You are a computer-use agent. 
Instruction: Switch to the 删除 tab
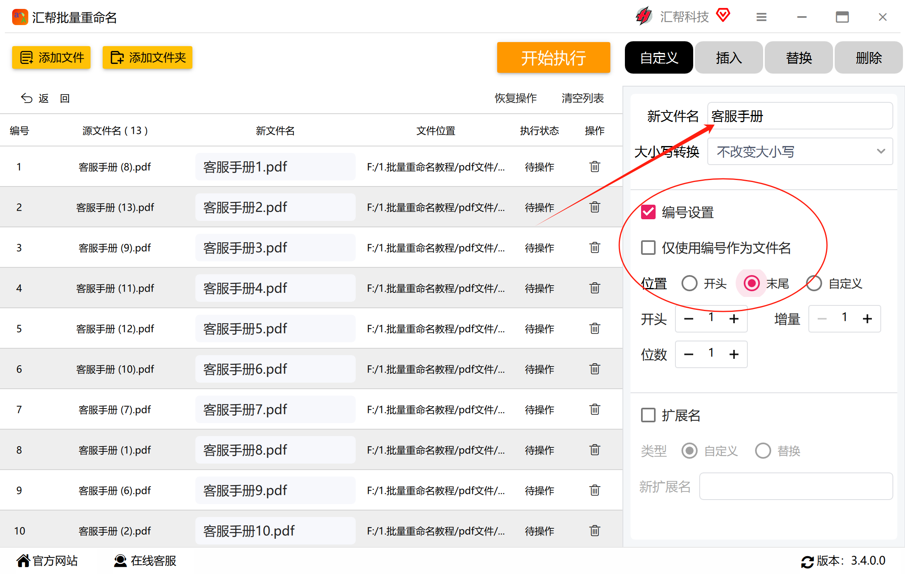click(869, 57)
